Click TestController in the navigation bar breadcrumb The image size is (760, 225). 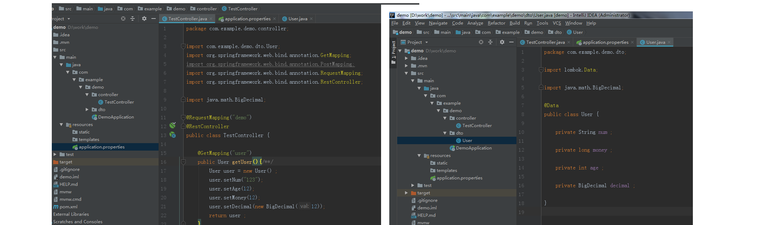tap(242, 9)
